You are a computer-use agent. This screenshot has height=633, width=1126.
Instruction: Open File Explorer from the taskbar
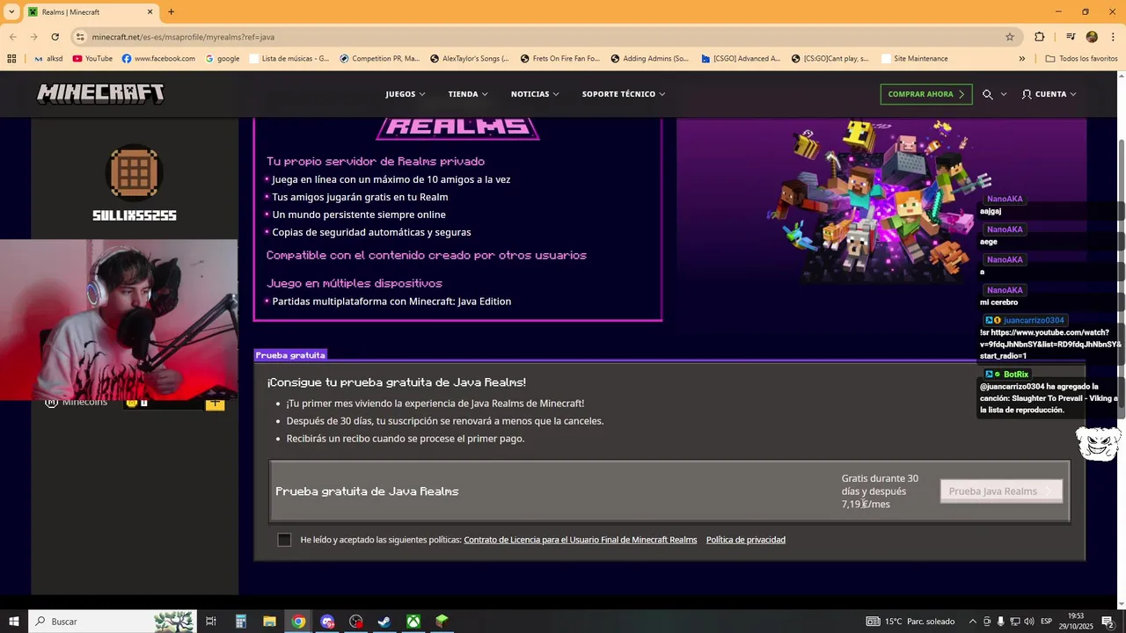click(x=269, y=622)
